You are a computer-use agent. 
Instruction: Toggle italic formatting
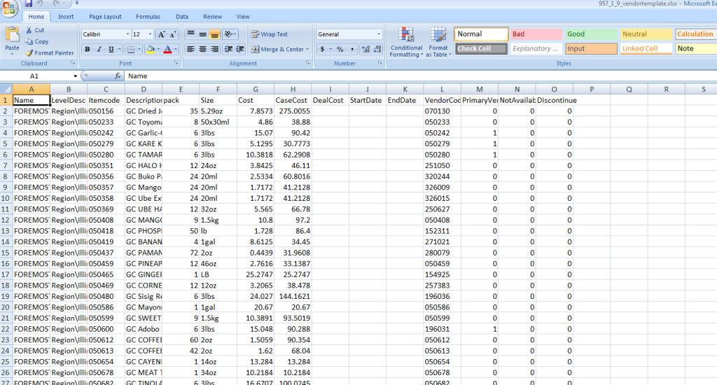tap(99, 50)
